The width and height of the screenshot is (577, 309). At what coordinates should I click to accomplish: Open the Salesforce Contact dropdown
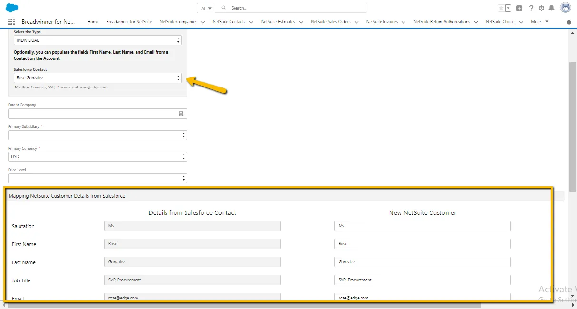click(98, 77)
